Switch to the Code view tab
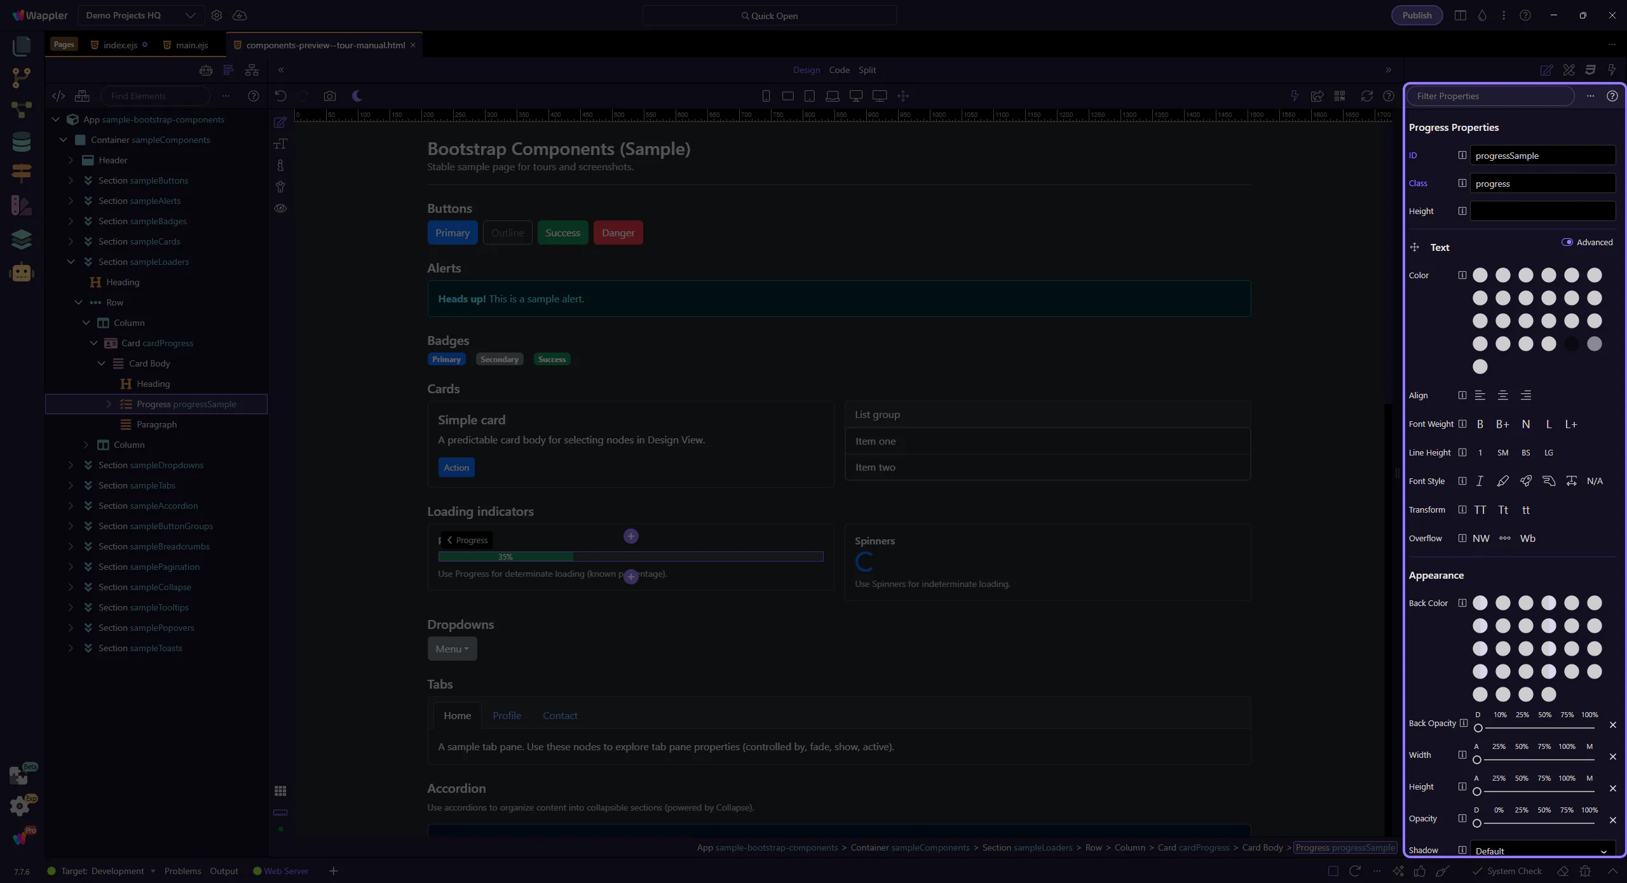 click(x=839, y=70)
